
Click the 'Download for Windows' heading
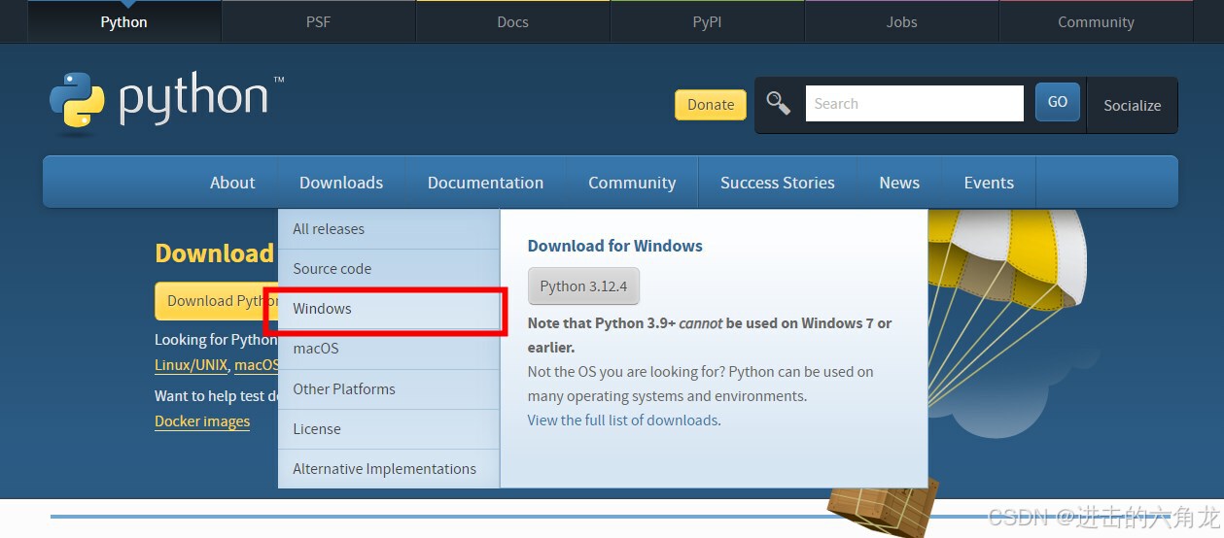[615, 246]
